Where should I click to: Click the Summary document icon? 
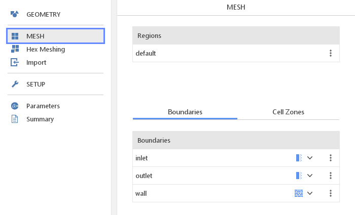tap(15, 119)
